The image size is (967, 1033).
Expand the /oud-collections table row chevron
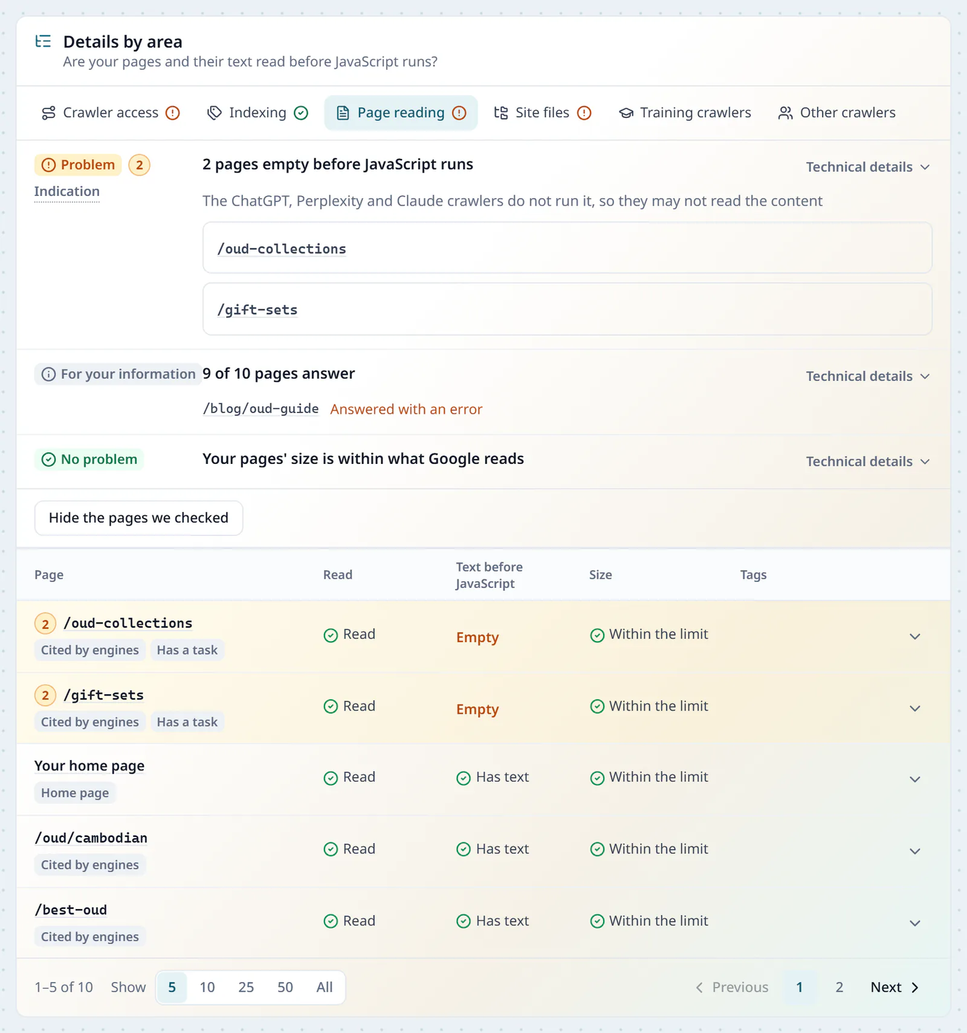[x=915, y=636]
